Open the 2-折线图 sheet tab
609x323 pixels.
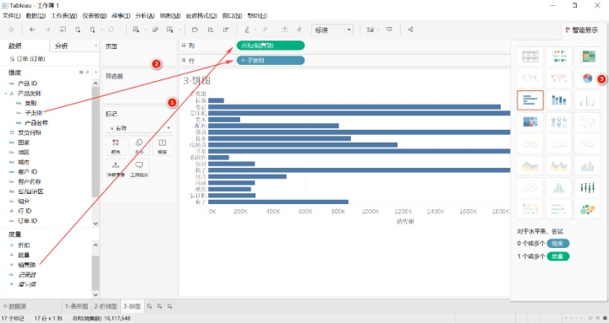tap(106, 306)
